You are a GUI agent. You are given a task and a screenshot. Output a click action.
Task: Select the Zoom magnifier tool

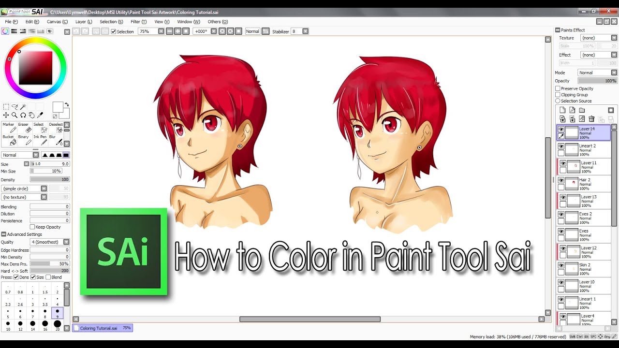(15, 115)
